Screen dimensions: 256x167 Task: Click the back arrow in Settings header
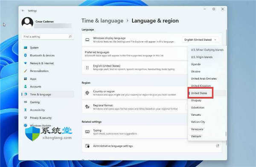(23, 11)
